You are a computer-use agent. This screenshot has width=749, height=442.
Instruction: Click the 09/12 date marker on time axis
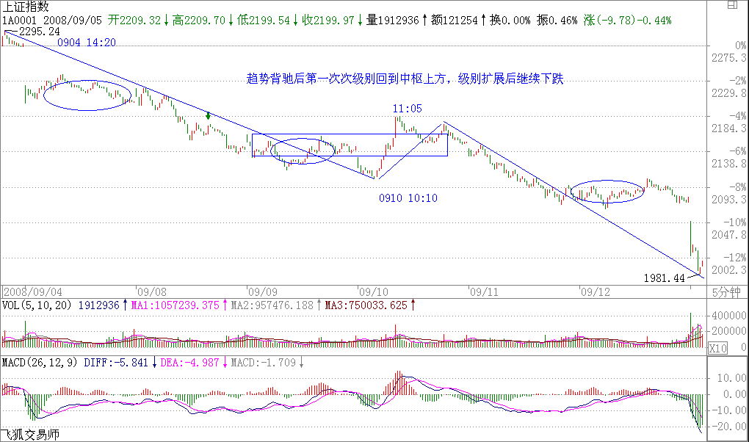595,291
